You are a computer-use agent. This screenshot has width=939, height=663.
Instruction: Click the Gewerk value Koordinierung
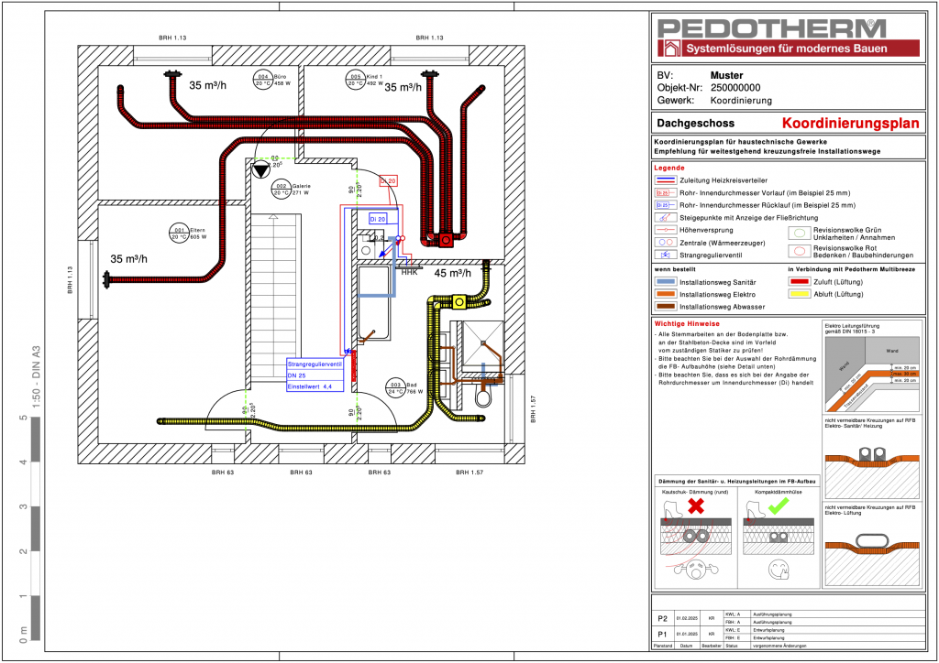pyautogui.click(x=741, y=101)
